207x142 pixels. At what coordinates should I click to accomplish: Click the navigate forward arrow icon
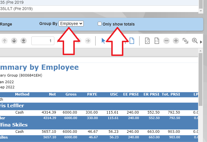[88, 41]
